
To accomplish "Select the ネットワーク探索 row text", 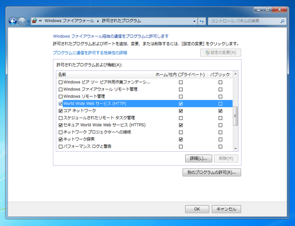I will pos(79,139).
